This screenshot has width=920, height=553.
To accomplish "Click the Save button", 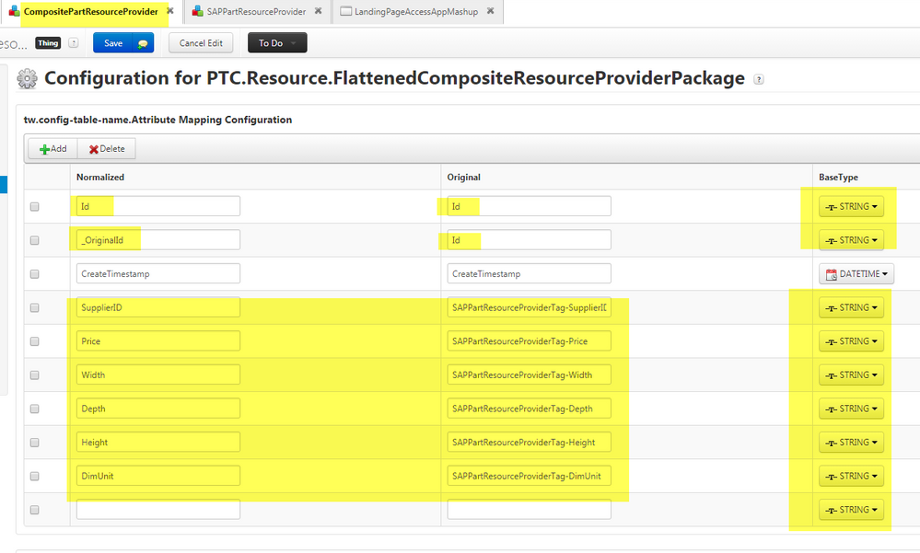I will point(123,43).
